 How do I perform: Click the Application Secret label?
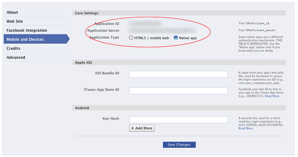(x=103, y=30)
